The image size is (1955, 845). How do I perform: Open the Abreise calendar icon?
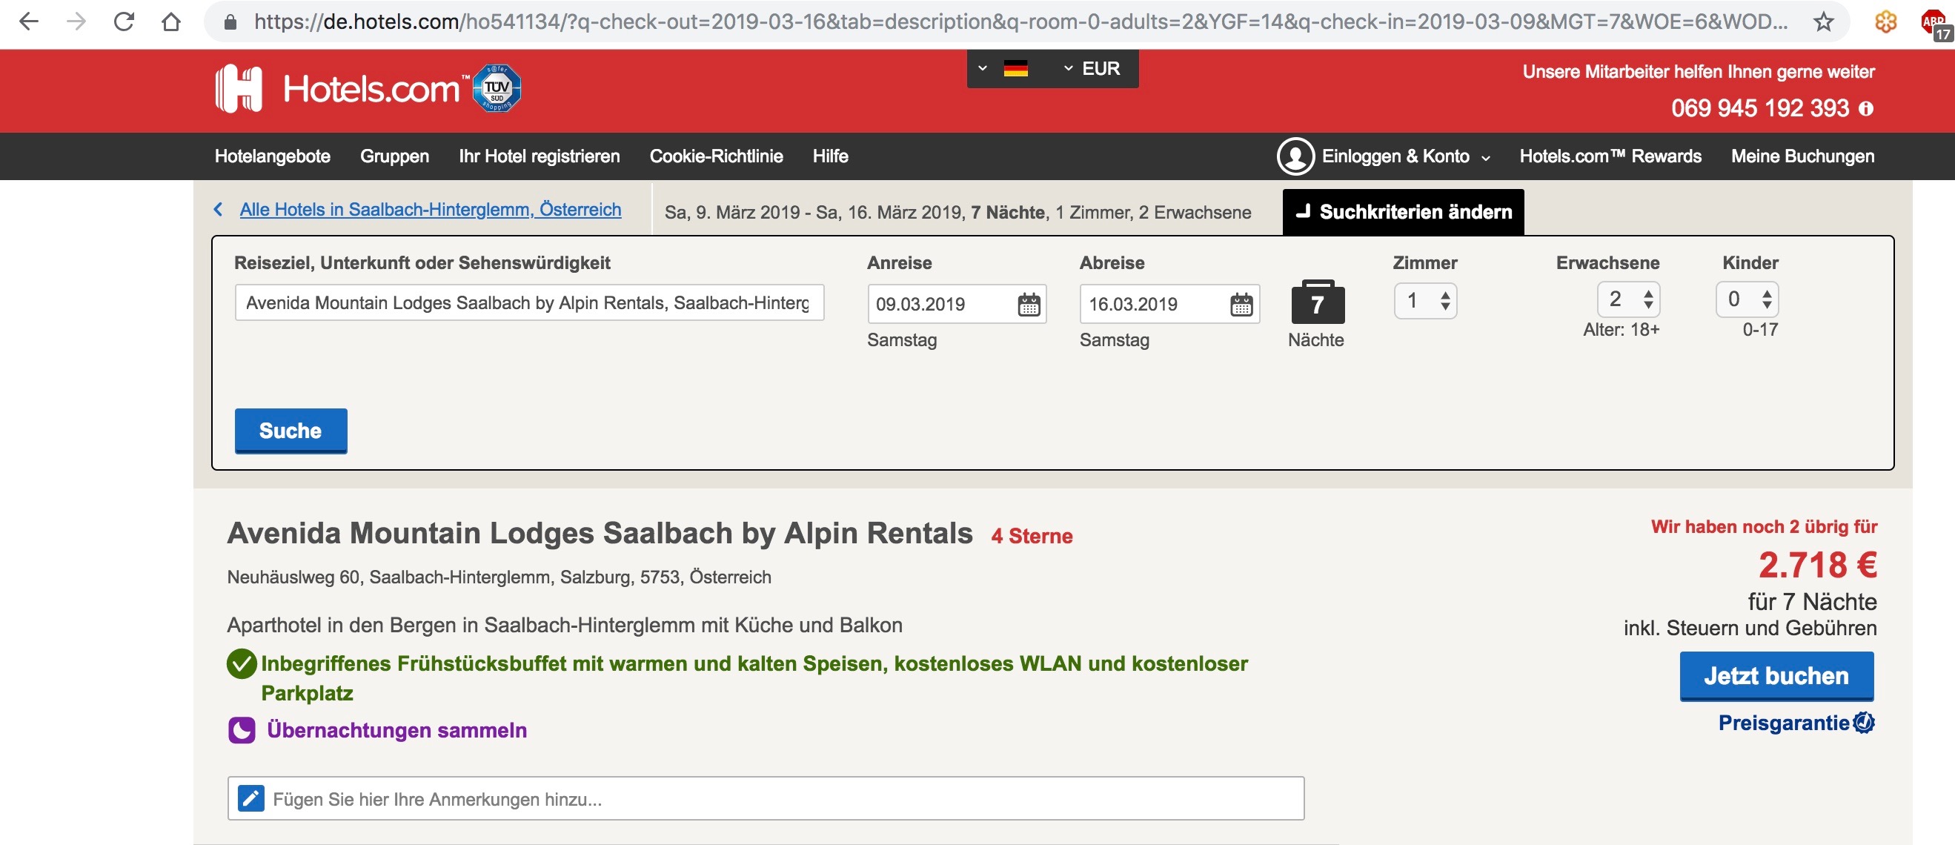click(x=1241, y=305)
